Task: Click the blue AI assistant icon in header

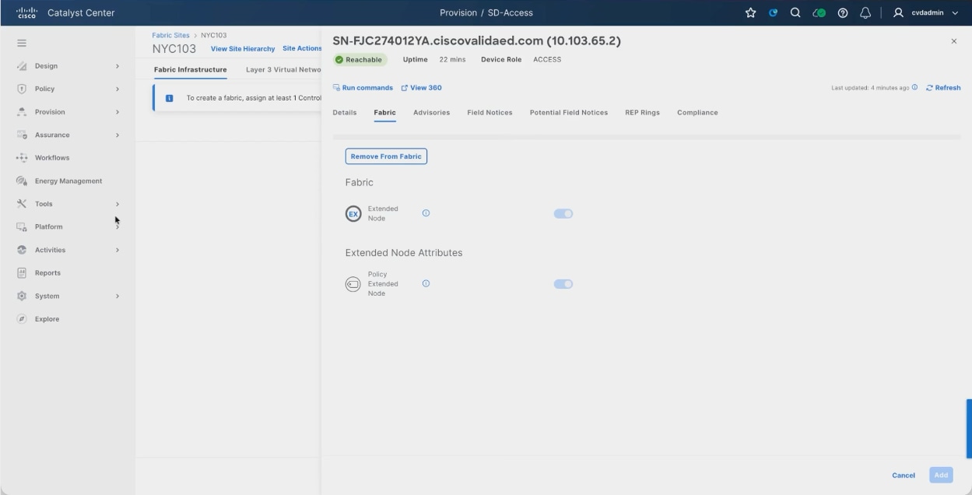Action: point(774,12)
